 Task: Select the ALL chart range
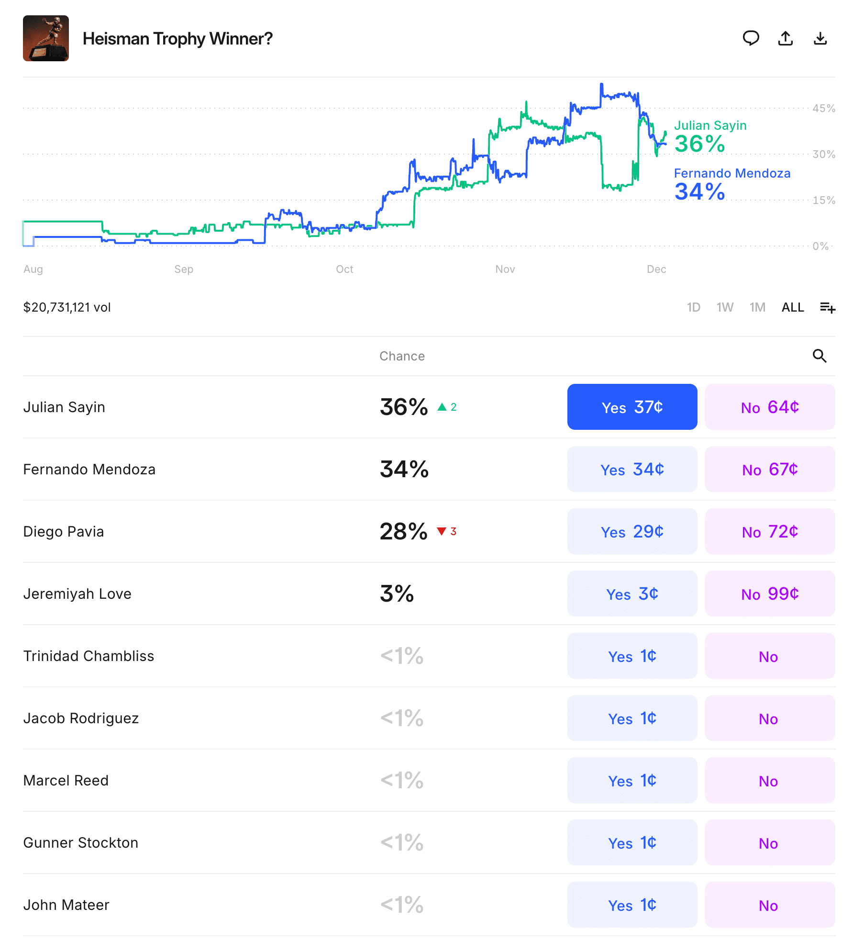[793, 307]
